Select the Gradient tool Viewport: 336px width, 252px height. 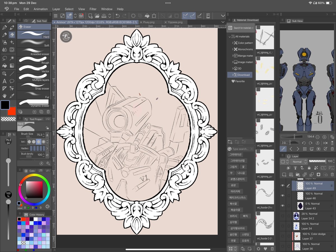(x=12, y=66)
